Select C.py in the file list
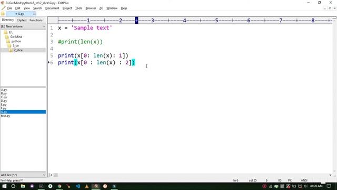 (4, 97)
